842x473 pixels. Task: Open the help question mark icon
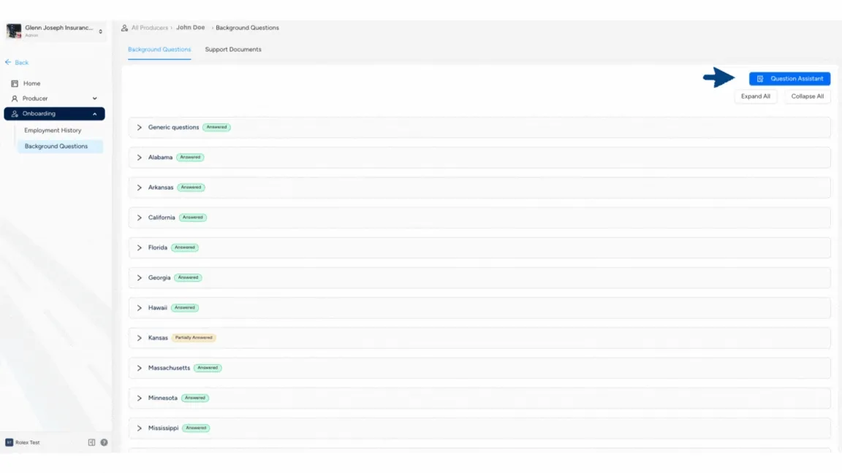click(x=105, y=442)
